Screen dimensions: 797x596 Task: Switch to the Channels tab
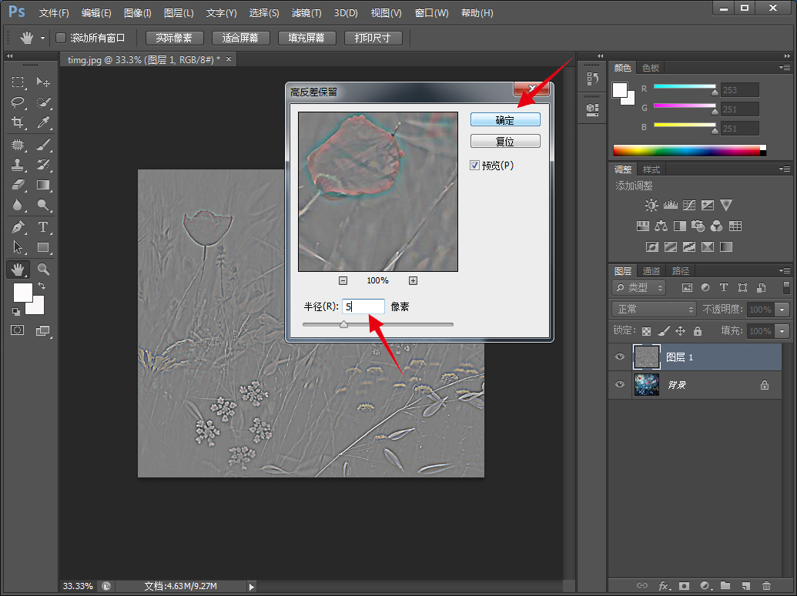651,271
